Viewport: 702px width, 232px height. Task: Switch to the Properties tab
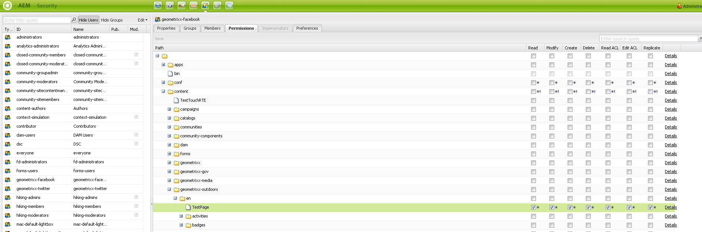pyautogui.click(x=166, y=28)
